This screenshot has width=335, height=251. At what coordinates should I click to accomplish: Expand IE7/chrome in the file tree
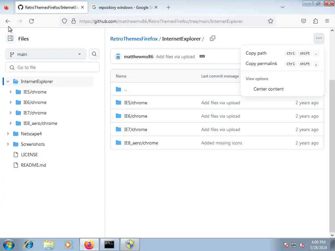pyautogui.click(x=10, y=113)
